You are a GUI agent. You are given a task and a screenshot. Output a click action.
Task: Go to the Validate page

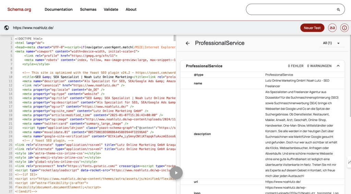(x=111, y=9)
